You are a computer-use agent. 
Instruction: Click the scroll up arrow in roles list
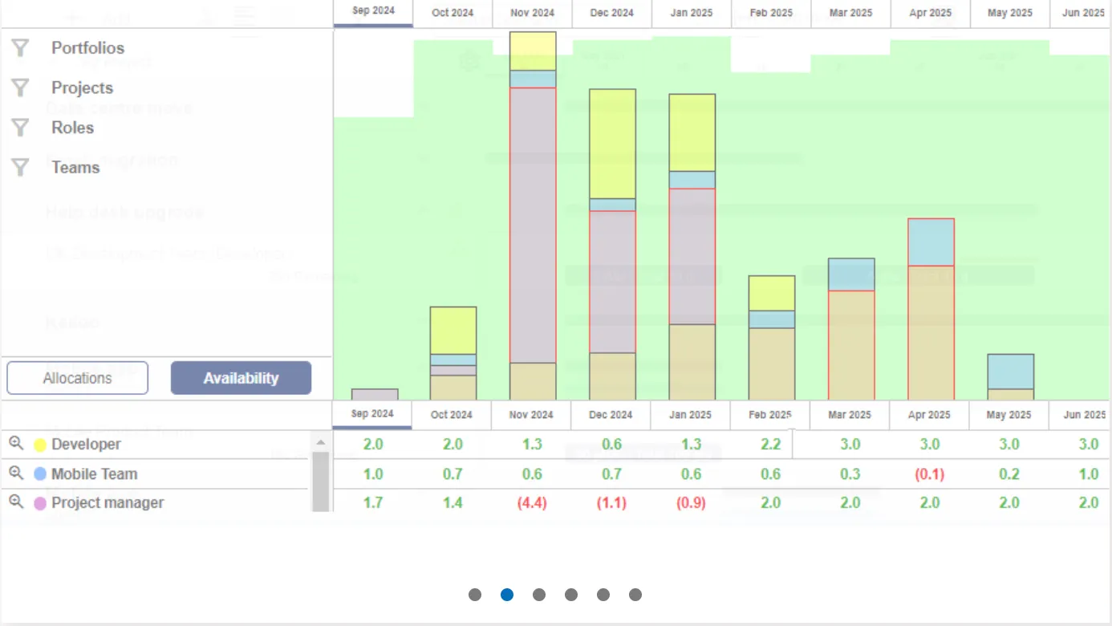tap(320, 442)
